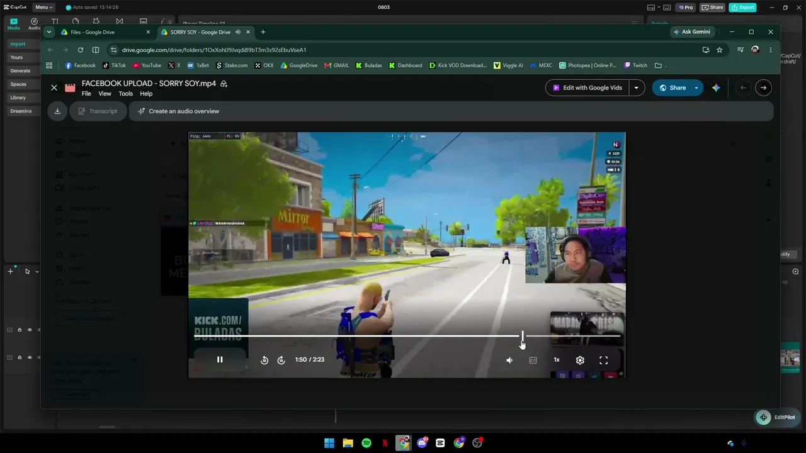This screenshot has height=453, width=806.
Task: Open the Chrome apps grid shortcut
Action: pyautogui.click(x=49, y=65)
